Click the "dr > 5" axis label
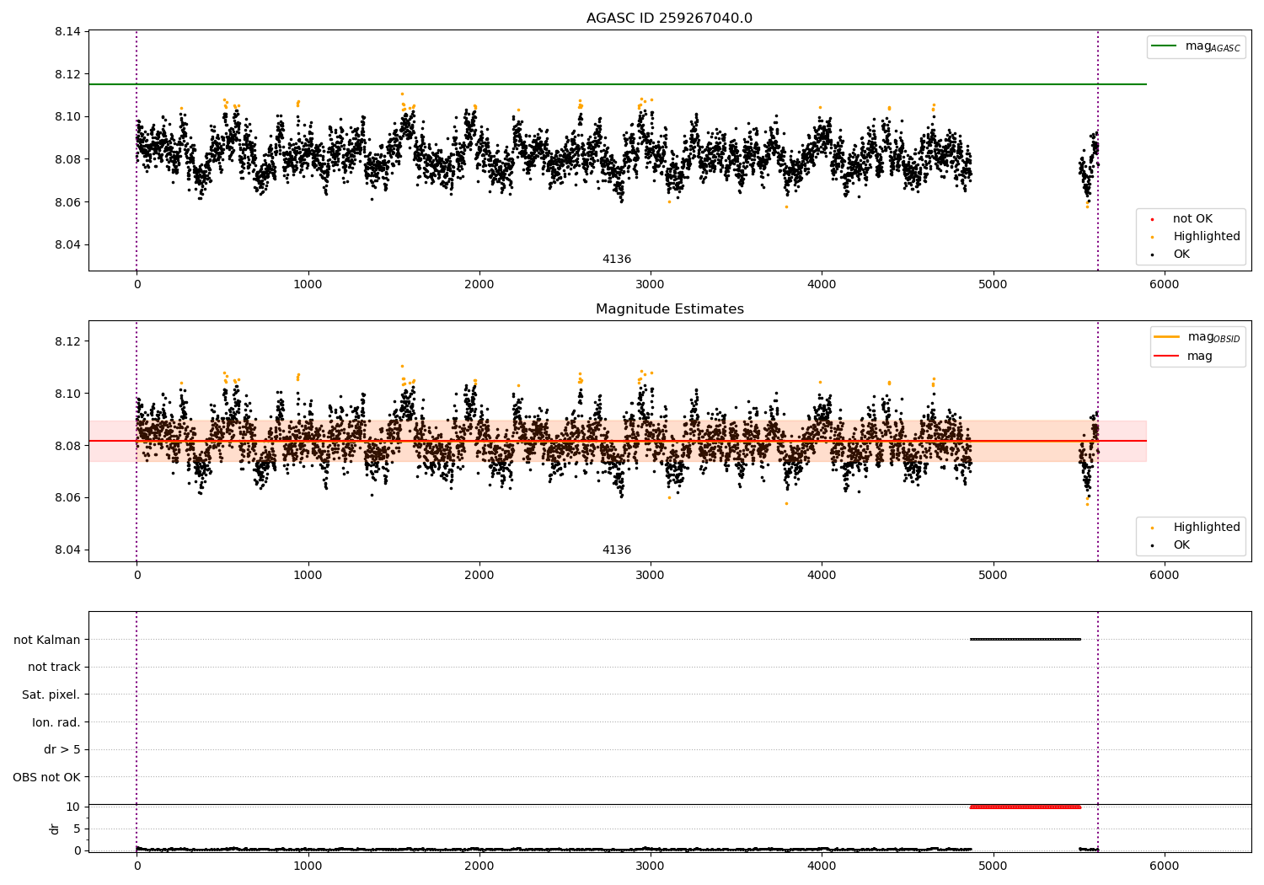1264x885 pixels. click(x=62, y=750)
